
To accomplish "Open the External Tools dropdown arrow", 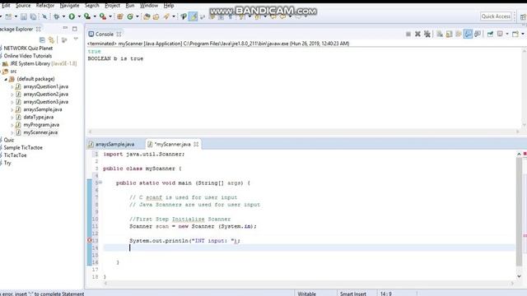I will (x=110, y=16).
